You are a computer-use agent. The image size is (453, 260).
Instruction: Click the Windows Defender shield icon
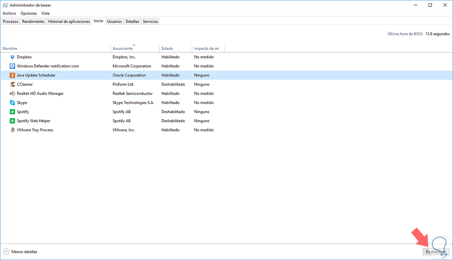click(x=12, y=66)
